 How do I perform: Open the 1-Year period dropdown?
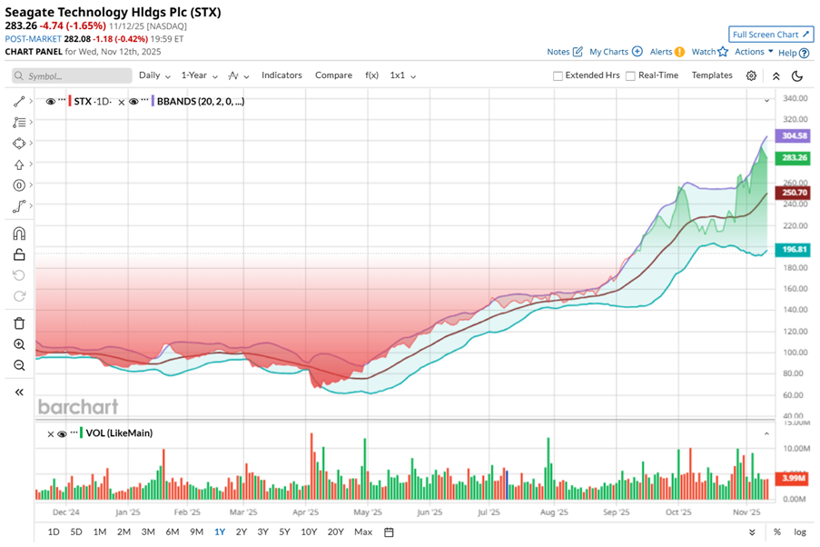199,75
